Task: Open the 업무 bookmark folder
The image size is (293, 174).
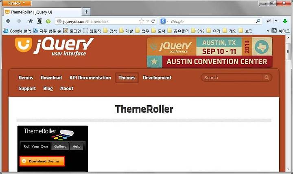Action: pyautogui.click(x=142, y=31)
